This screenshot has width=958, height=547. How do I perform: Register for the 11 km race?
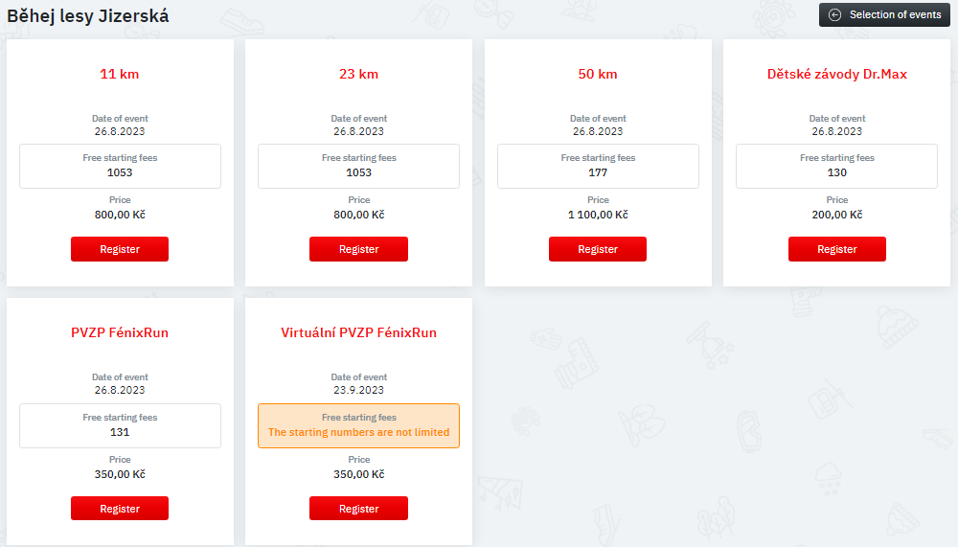(120, 249)
